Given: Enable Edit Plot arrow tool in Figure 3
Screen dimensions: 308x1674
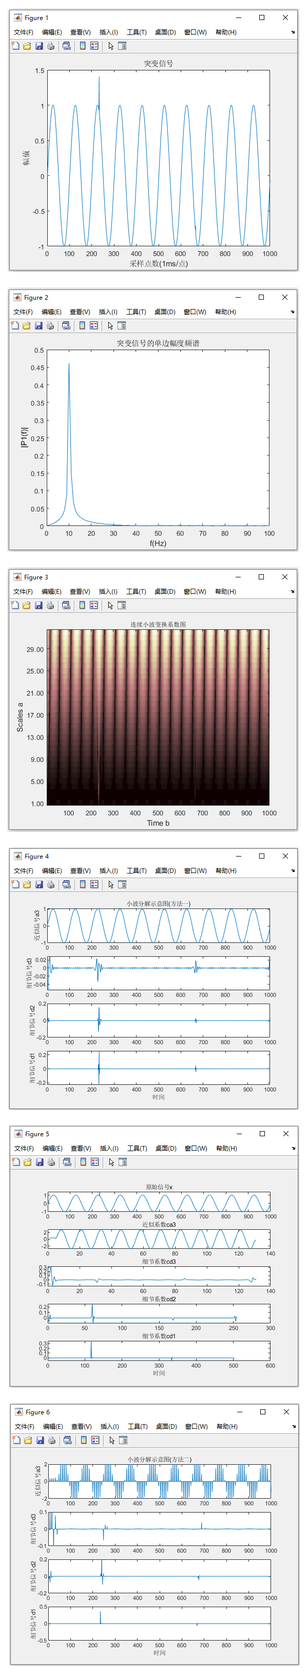Looking at the screenshot, I should coord(110,605).
